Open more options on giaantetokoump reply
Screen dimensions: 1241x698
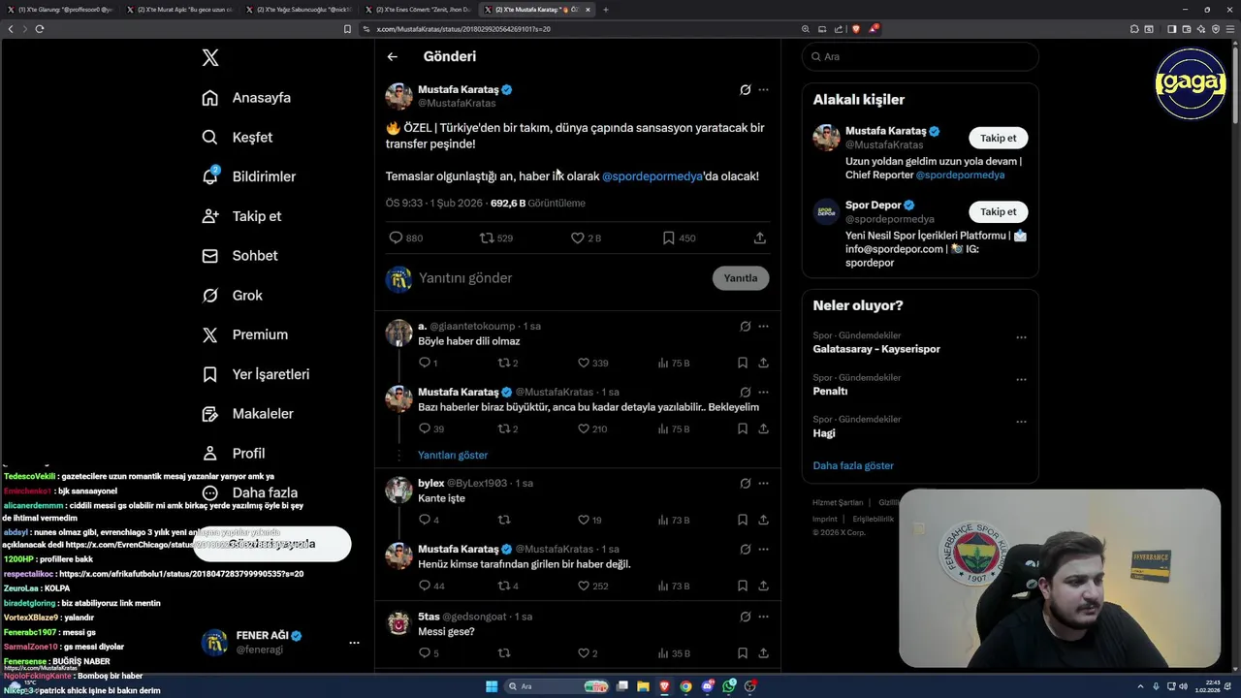(764, 327)
